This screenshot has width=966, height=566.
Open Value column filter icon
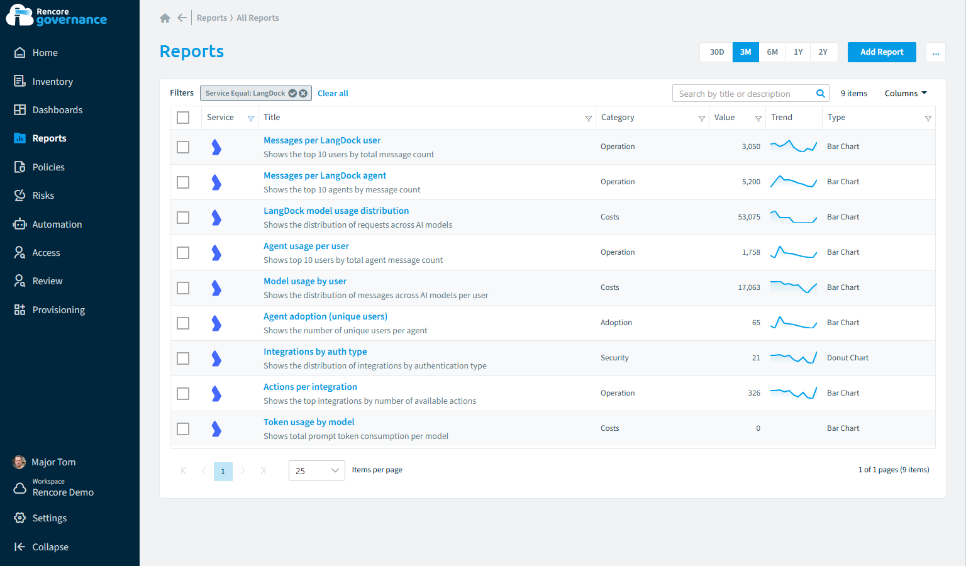coord(758,118)
